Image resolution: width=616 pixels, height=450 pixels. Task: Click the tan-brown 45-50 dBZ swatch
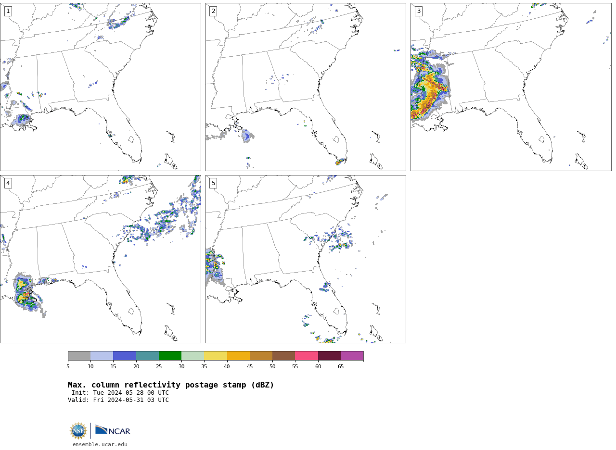coord(261,356)
